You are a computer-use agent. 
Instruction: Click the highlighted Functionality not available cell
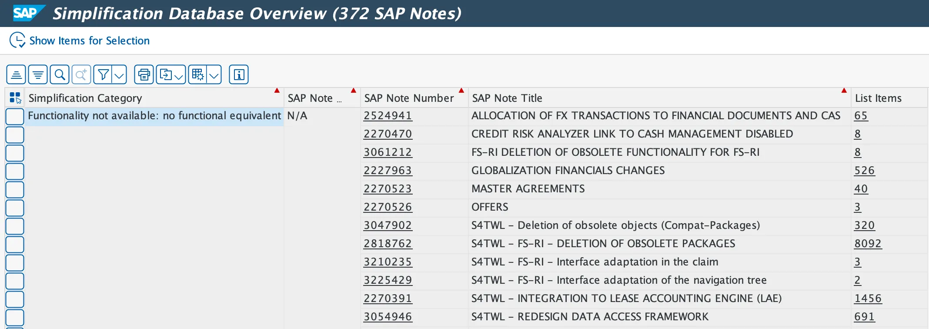click(x=154, y=116)
